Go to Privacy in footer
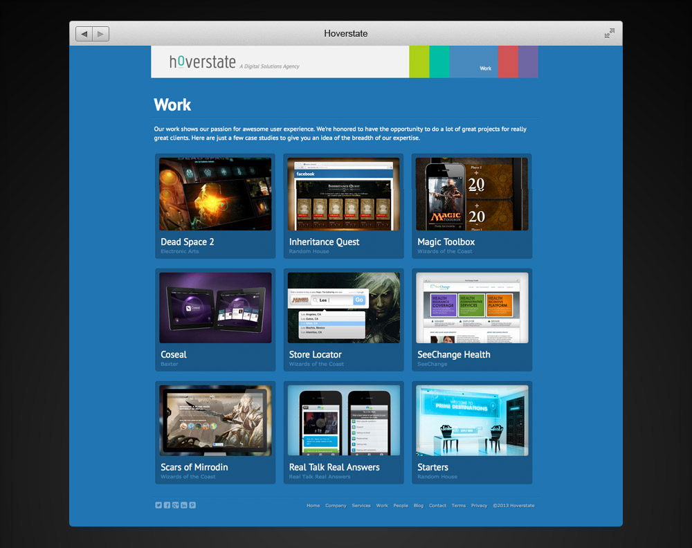Screen dimensions: 692x548 (x=479, y=506)
